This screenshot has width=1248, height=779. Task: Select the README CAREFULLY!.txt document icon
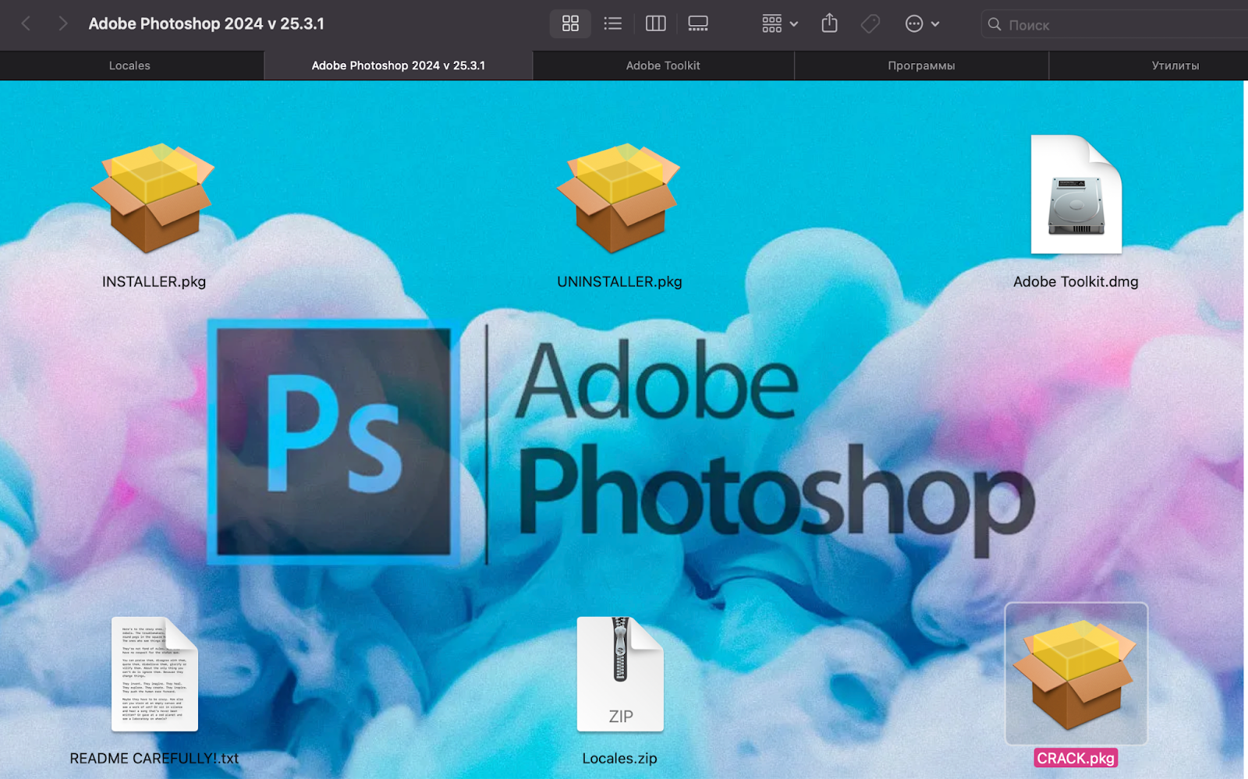[154, 674]
